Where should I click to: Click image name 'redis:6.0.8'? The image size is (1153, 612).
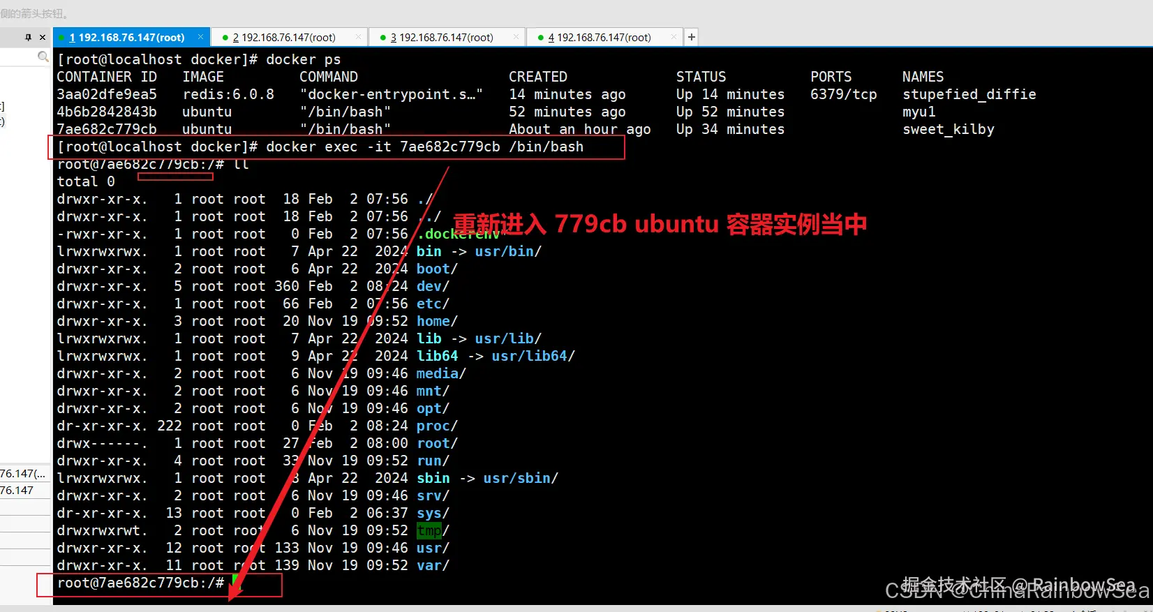[x=228, y=94]
